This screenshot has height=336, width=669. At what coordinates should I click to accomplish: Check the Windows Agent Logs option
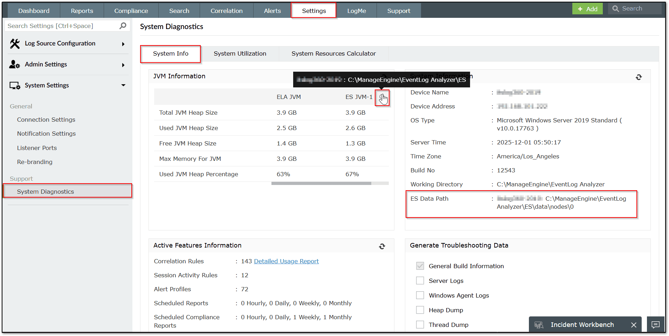tap(420, 295)
